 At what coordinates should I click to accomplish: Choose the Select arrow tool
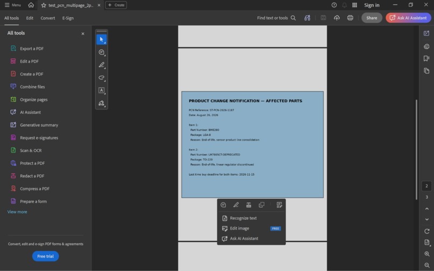pyautogui.click(x=102, y=39)
